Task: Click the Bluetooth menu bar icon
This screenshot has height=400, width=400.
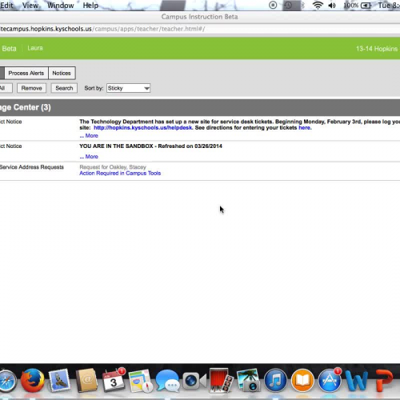Action: pyautogui.click(x=302, y=6)
